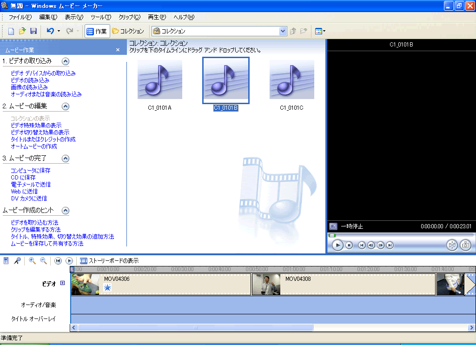Click the timeline Zoom In magnifier icon
Image resolution: width=476 pixels, height=345 pixels.
(33, 261)
